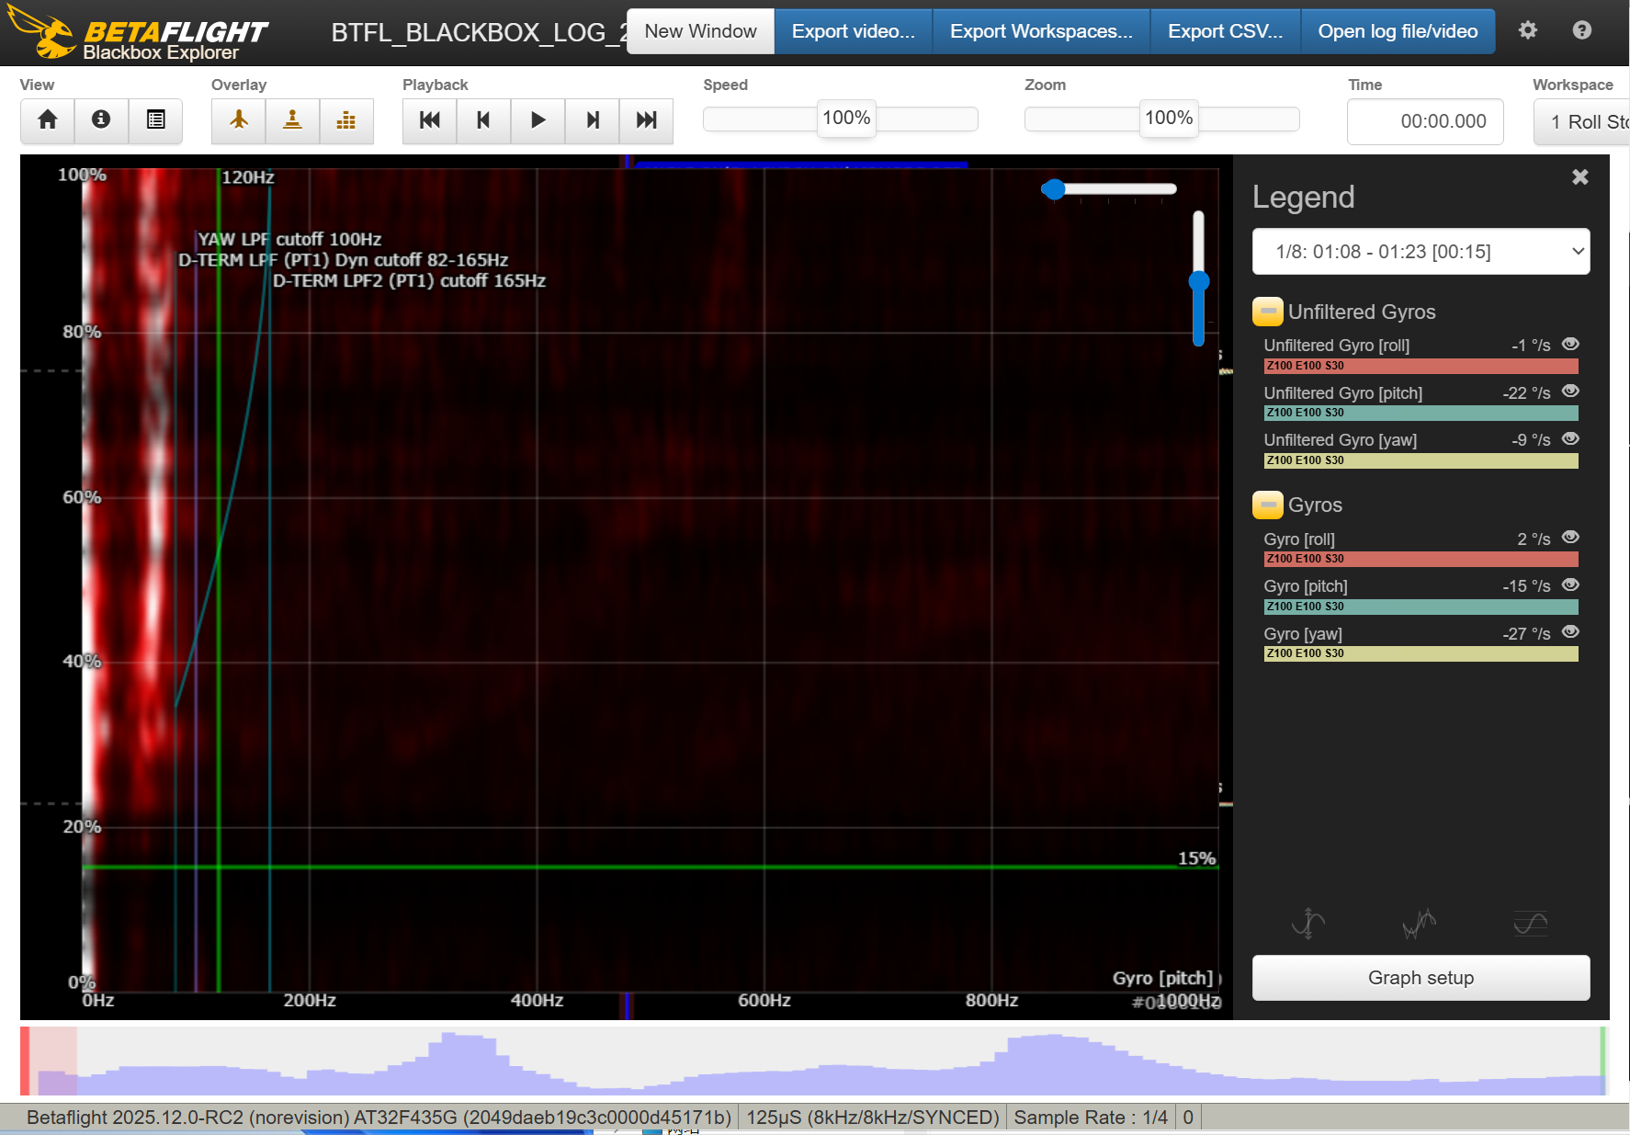Viewport: 1630px width, 1135px height.
Task: Toggle the table view icon
Action: [x=155, y=120]
